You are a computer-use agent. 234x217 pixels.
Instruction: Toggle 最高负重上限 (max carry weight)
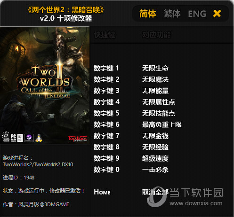click(162, 124)
